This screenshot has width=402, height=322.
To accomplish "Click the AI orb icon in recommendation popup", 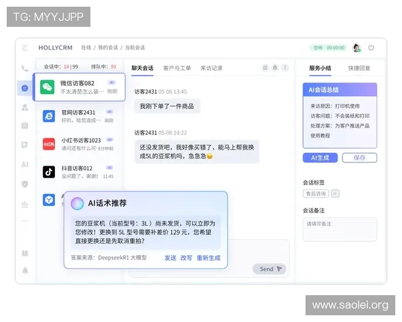I will (x=77, y=204).
